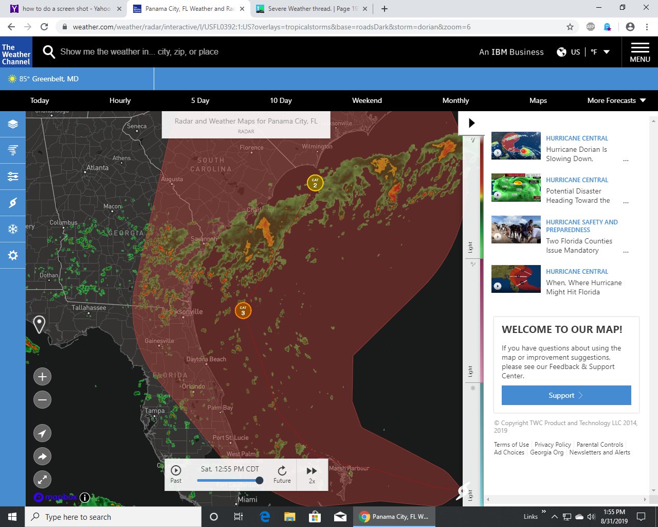Open the Ad Choices link
This screenshot has width=658, height=527.
click(509, 452)
